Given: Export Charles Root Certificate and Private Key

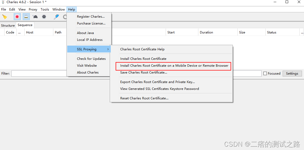Looking at the screenshot, I should pyautogui.click(x=171, y=82).
